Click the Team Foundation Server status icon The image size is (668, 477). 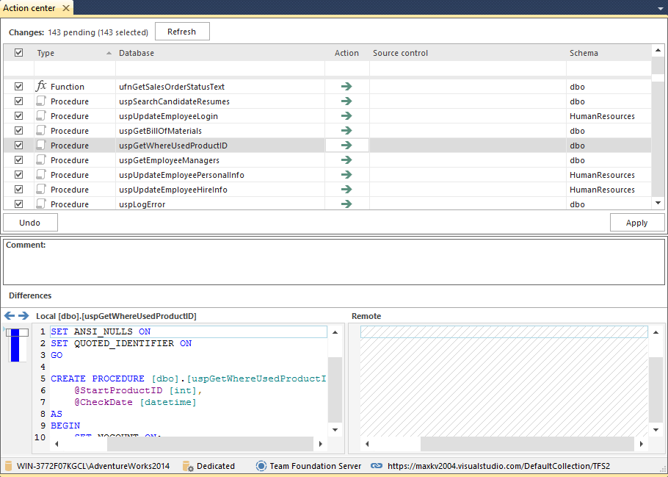(x=261, y=466)
